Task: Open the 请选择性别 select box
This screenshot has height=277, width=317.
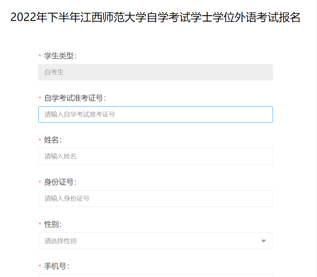Action: pos(155,241)
